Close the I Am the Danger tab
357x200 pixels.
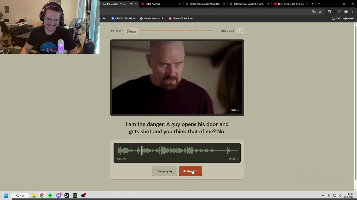(136, 4)
